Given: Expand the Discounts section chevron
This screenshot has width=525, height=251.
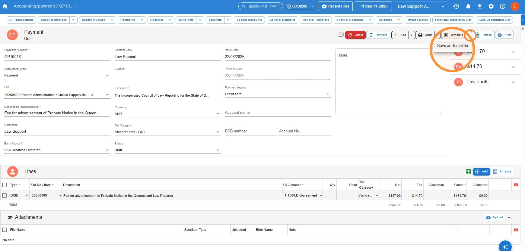Looking at the screenshot, I should (x=513, y=82).
